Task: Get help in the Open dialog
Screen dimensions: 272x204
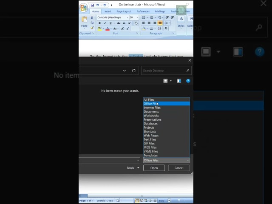Action: (188, 81)
